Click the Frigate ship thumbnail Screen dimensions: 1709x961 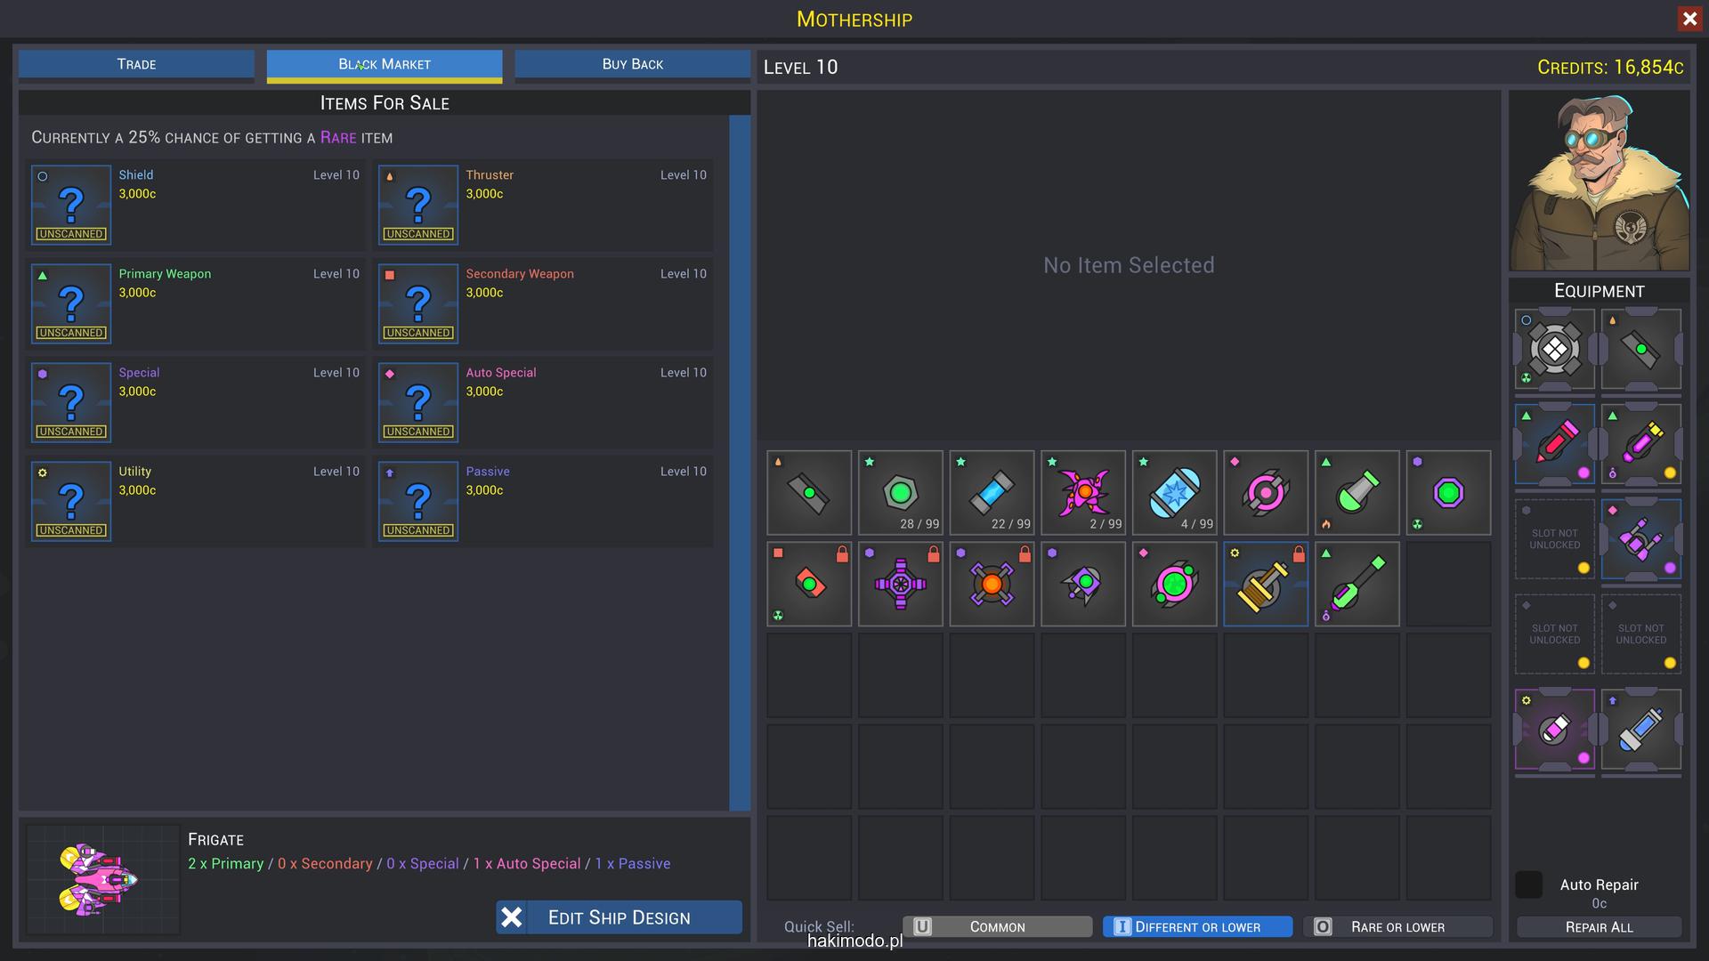pyautogui.click(x=102, y=879)
